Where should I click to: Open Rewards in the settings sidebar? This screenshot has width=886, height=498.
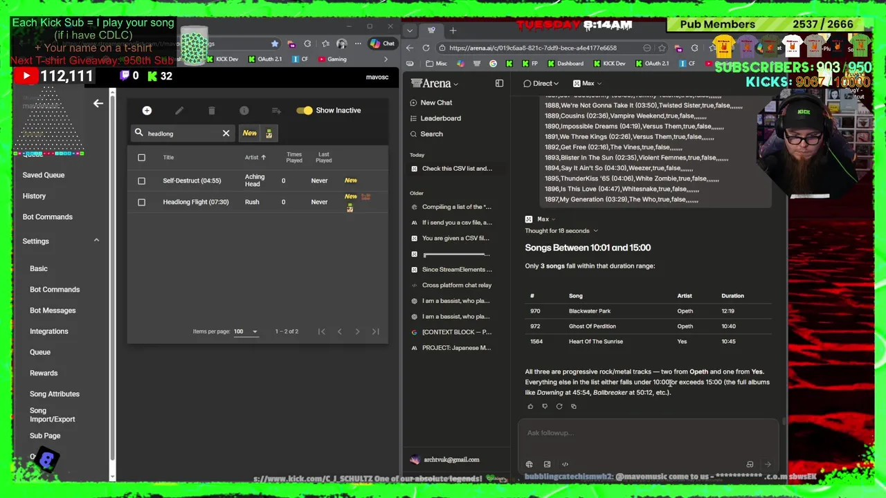point(44,373)
